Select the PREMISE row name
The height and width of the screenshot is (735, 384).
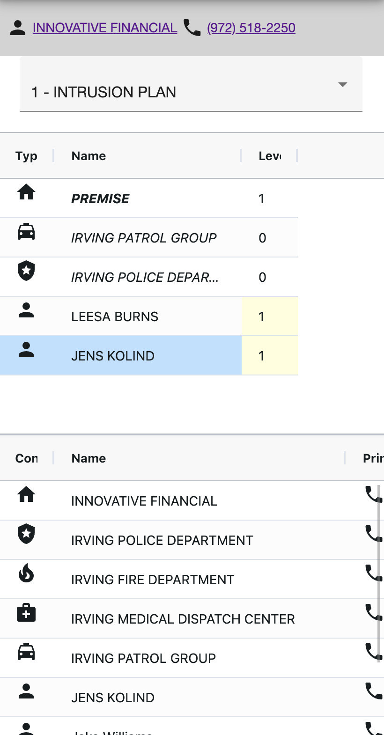100,198
